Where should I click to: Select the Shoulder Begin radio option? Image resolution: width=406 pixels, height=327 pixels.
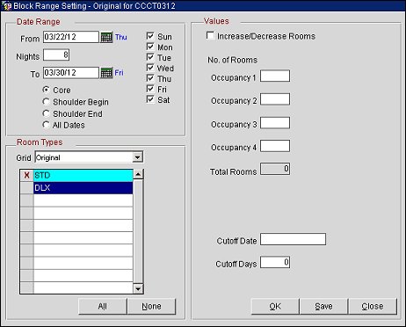[x=46, y=102]
